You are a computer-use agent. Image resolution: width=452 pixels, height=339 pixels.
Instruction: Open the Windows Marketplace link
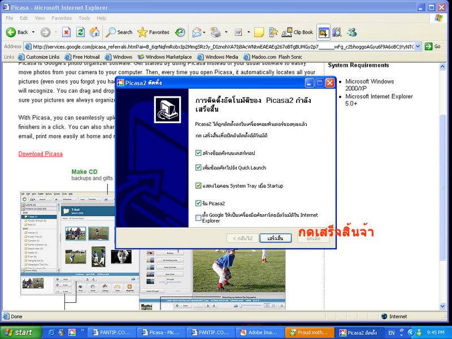[164, 57]
